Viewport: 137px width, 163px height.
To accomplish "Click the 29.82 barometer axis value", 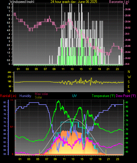I will point(128,58).
